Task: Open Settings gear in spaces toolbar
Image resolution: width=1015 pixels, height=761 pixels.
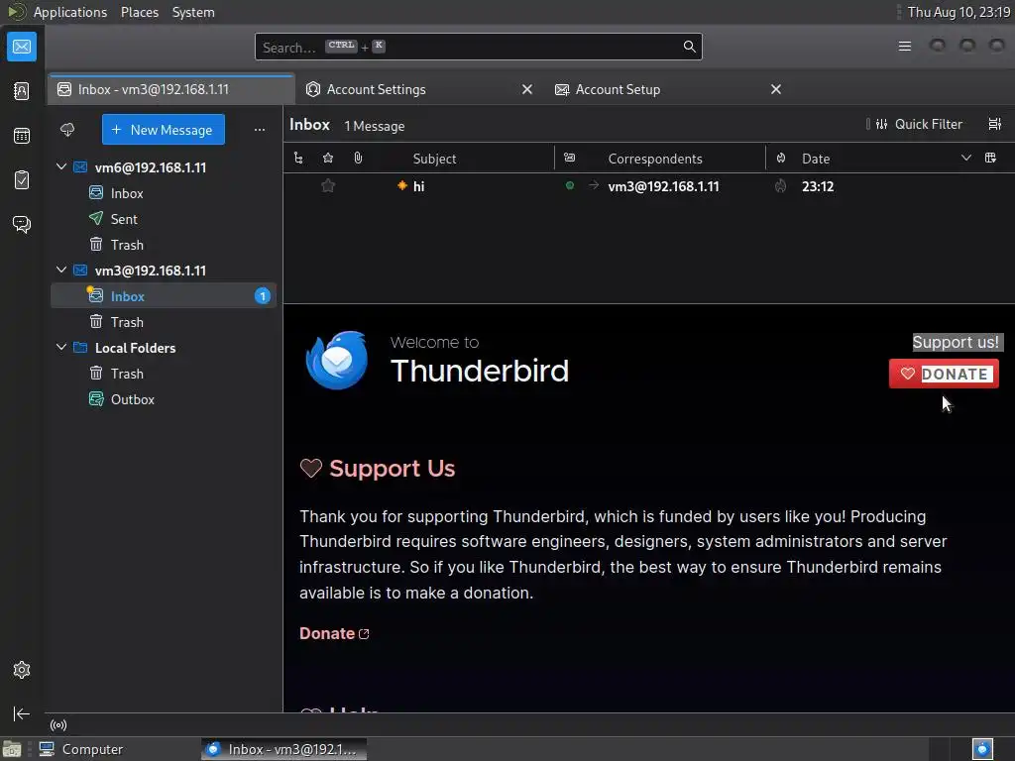Action: point(22,670)
